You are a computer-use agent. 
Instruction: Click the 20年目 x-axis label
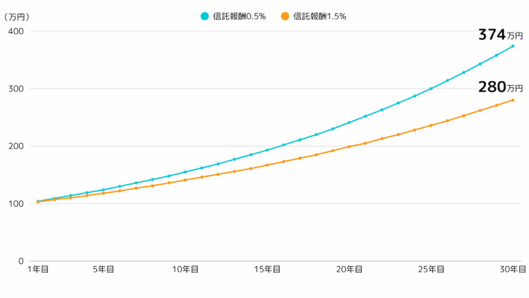tap(349, 269)
